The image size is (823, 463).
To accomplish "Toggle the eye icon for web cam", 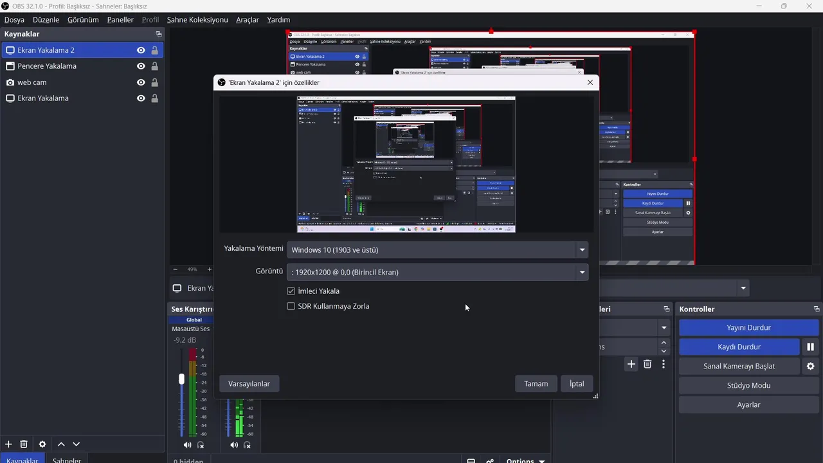I will tap(141, 82).
